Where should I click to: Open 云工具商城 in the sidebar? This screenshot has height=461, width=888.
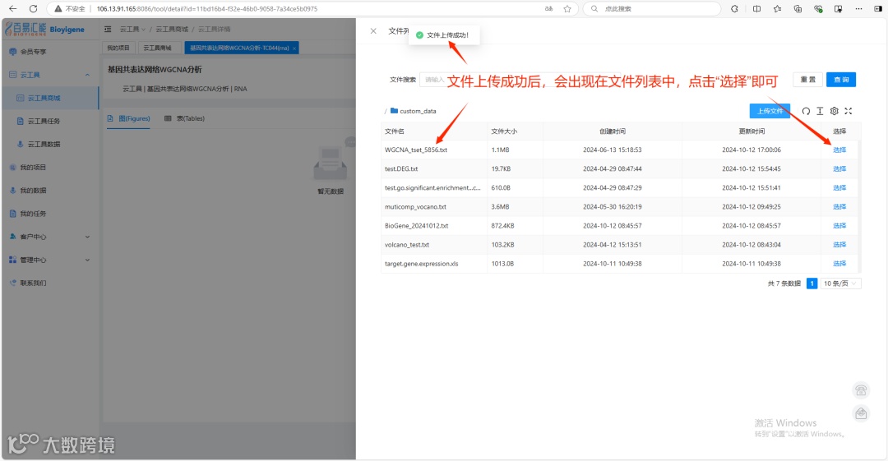44,98
